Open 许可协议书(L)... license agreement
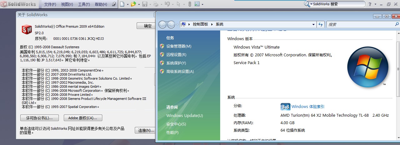This screenshot has width=400, height=145. pos(39,118)
